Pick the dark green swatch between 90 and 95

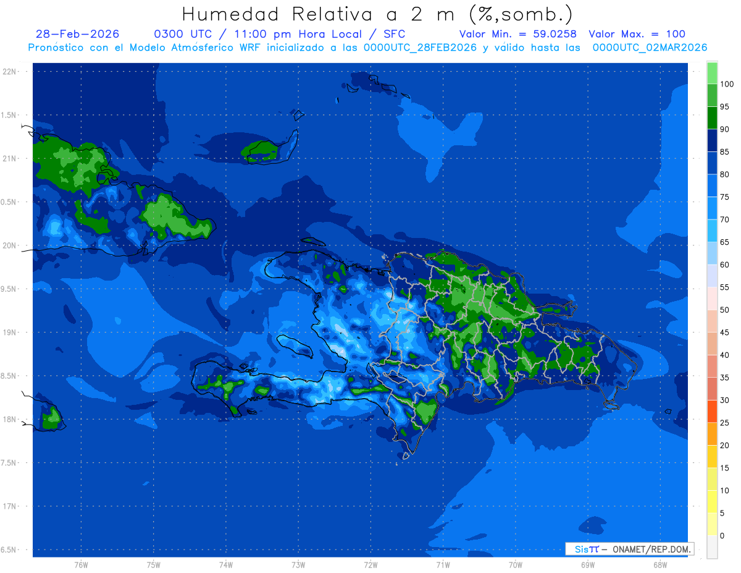click(x=712, y=117)
